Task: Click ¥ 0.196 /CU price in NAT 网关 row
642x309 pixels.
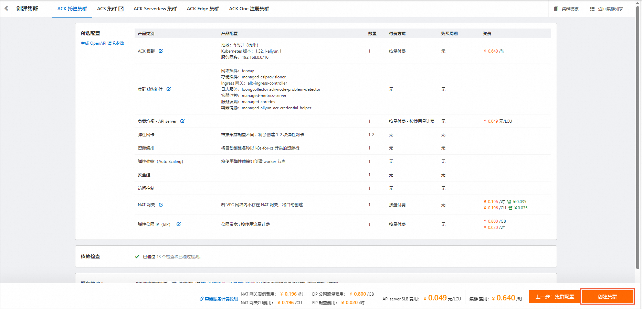Action: coord(495,208)
